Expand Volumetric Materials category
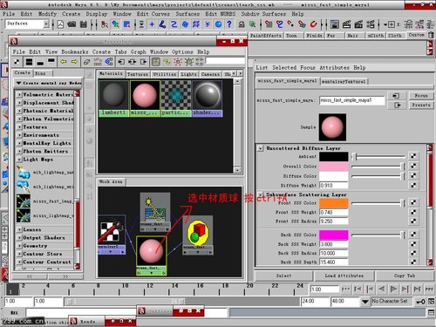436x327 pixels. (20, 94)
